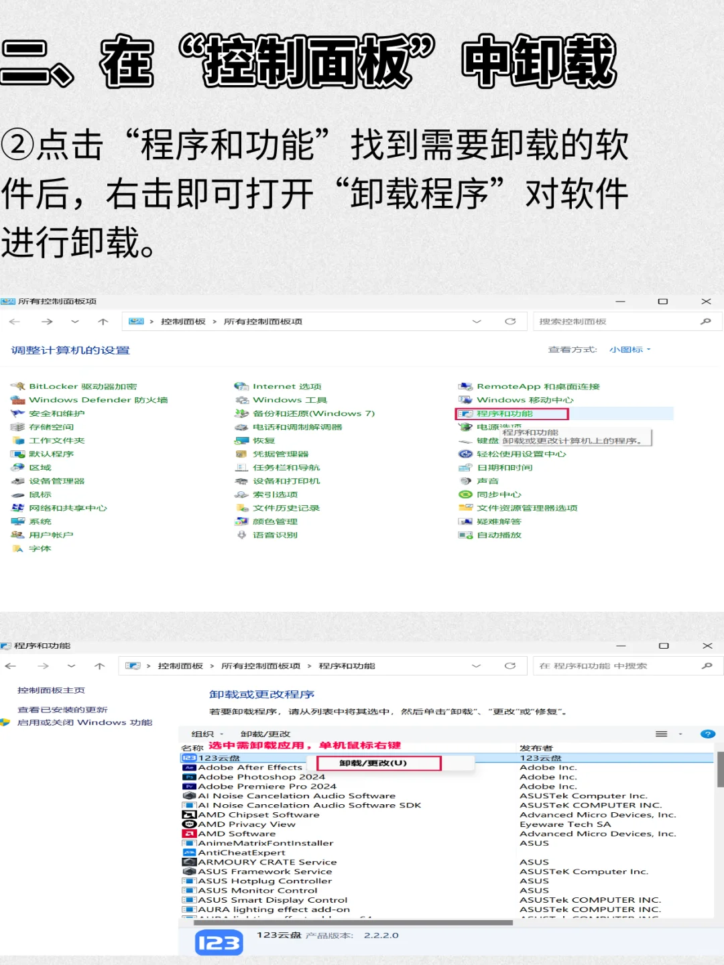724x965 pixels.
Task: Open 鼠标 settings
Action: [40, 494]
